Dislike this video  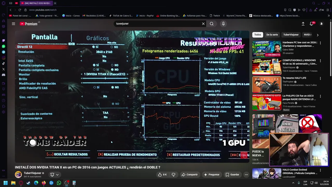[174, 175]
